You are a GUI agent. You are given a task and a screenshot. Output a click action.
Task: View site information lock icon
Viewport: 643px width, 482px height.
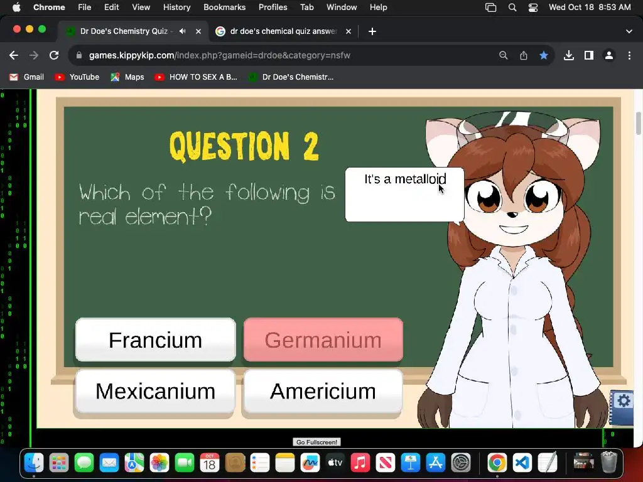pyautogui.click(x=79, y=55)
